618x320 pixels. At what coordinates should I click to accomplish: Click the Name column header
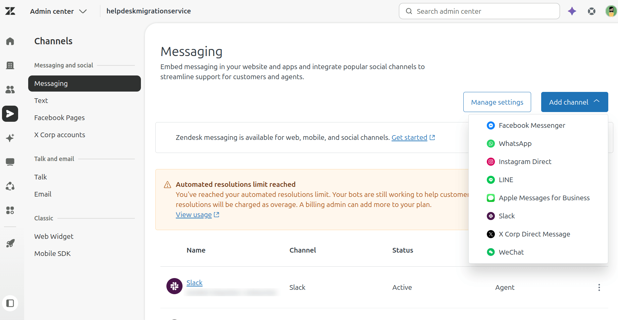pyautogui.click(x=196, y=250)
